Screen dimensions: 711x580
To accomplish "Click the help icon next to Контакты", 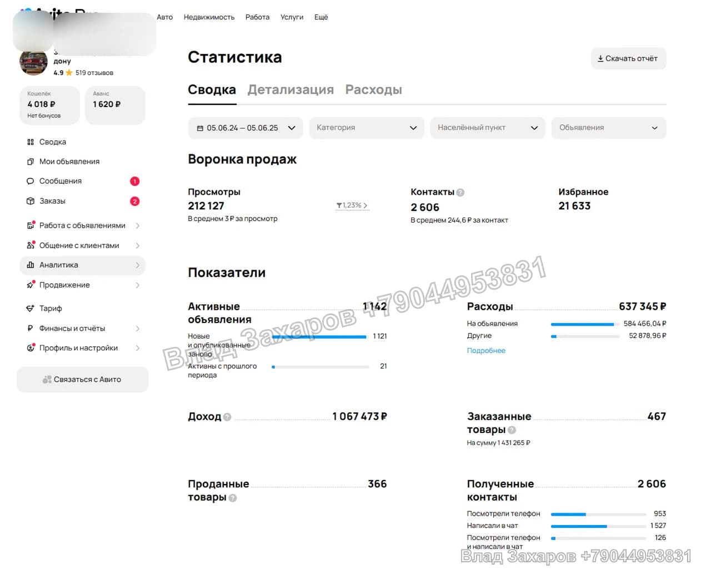I will [460, 193].
